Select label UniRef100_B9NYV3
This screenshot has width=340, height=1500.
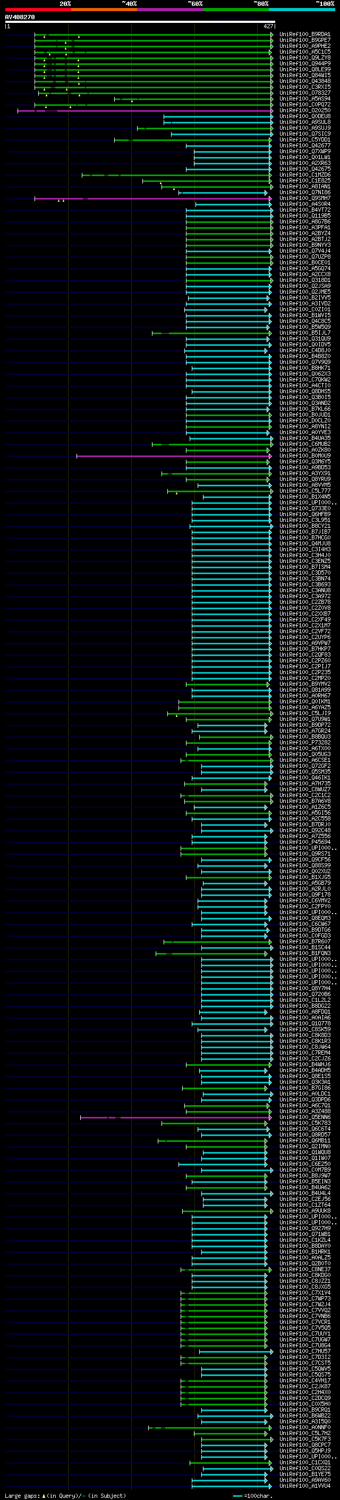click(304, 245)
